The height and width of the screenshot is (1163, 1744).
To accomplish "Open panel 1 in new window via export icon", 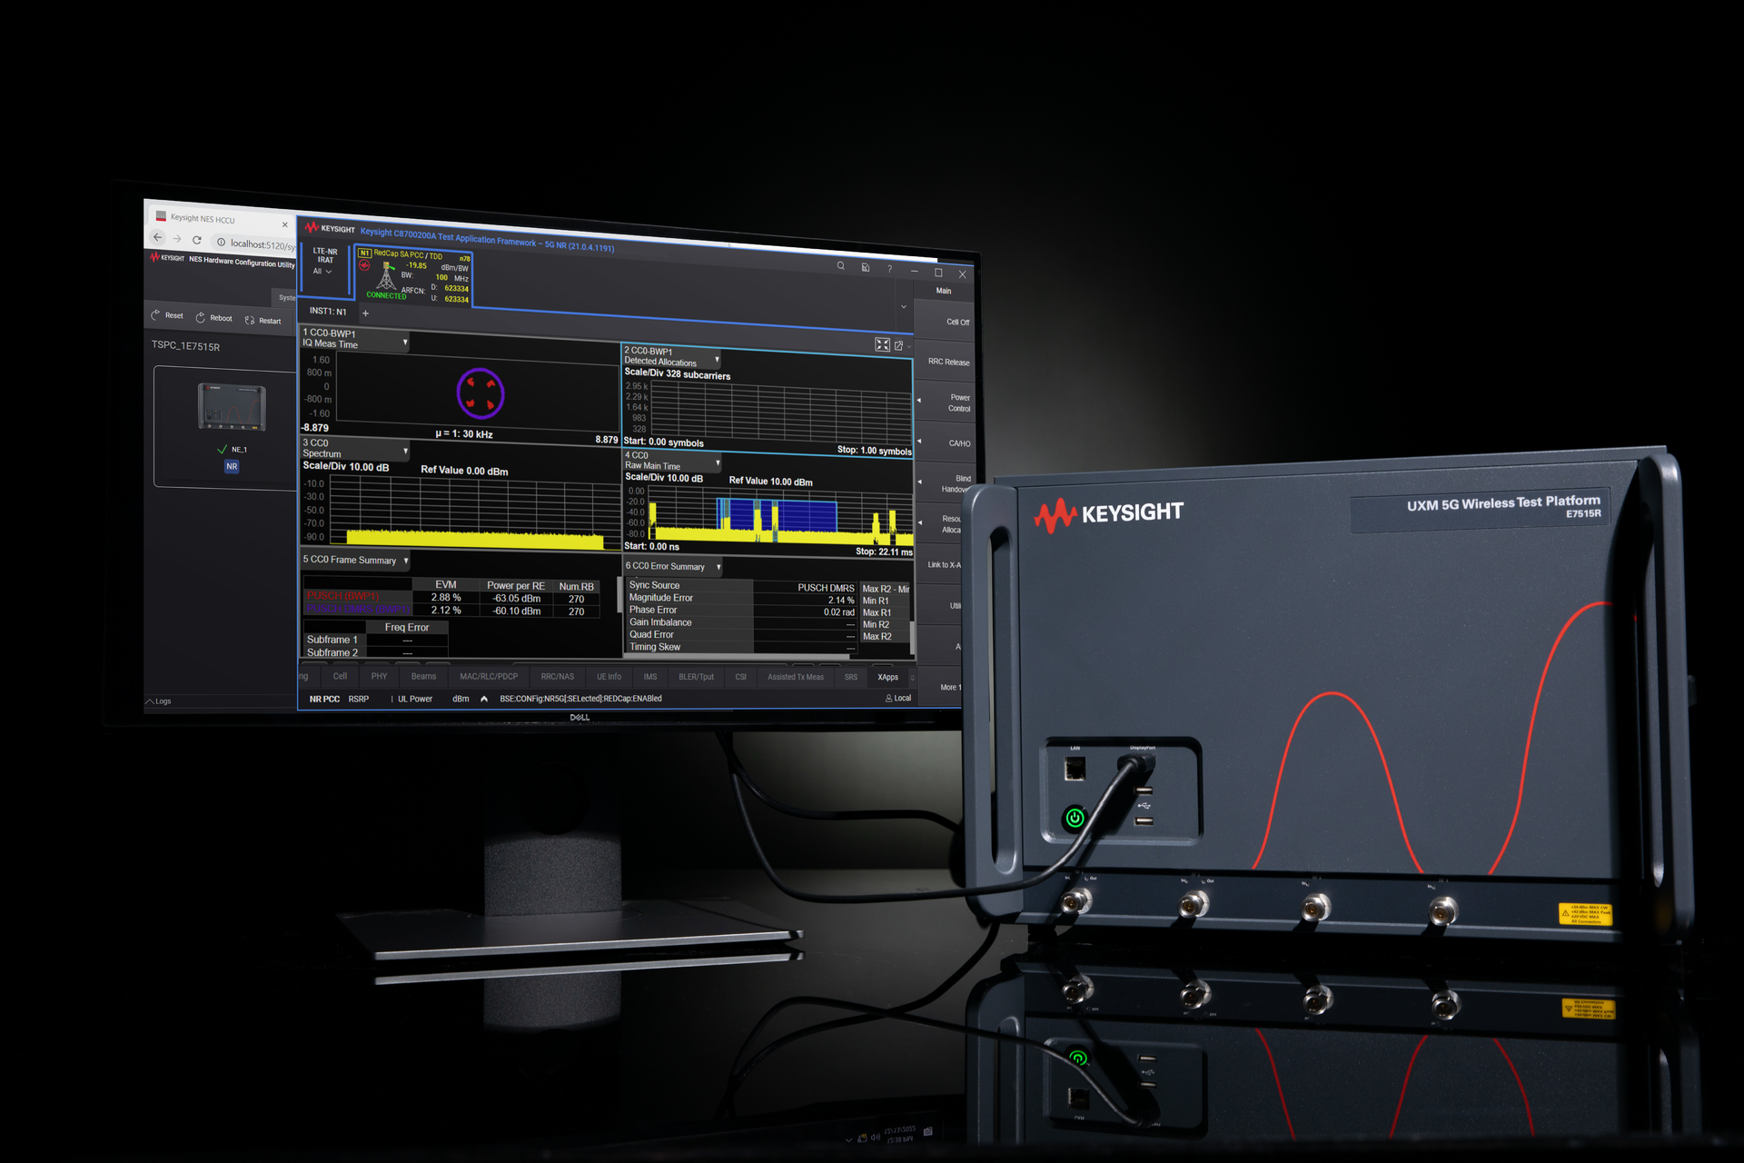I will pyautogui.click(x=900, y=345).
